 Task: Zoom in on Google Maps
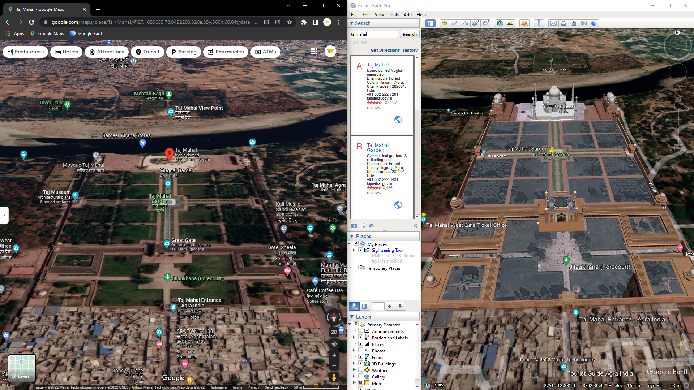pyautogui.click(x=334, y=355)
